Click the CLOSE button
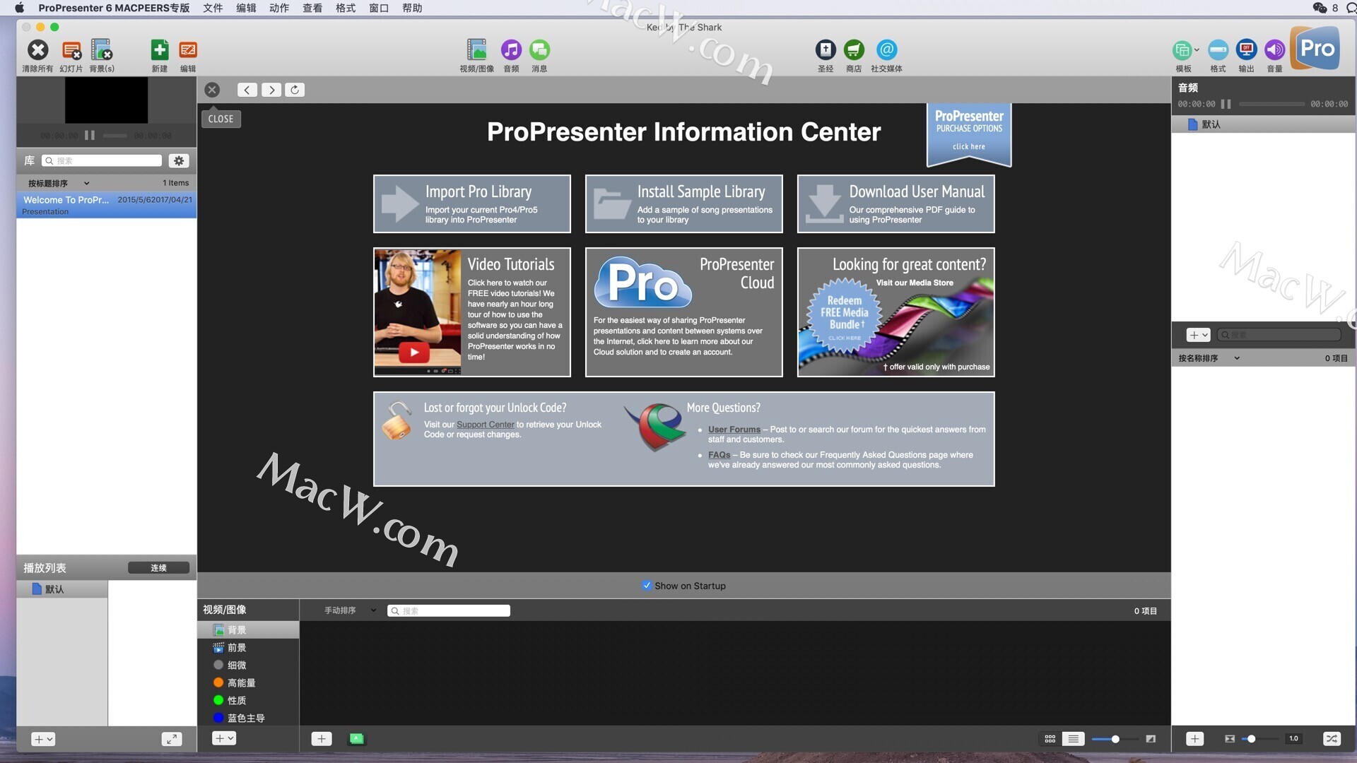 (x=221, y=119)
